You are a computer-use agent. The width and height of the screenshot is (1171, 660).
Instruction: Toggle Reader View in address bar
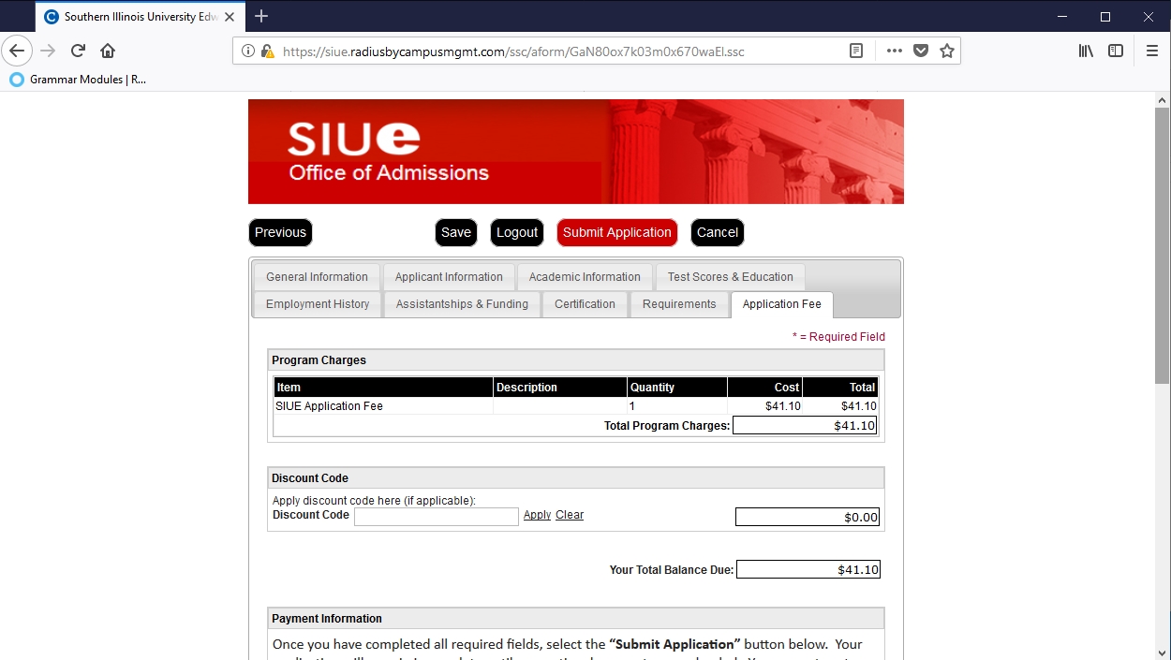pyautogui.click(x=856, y=51)
